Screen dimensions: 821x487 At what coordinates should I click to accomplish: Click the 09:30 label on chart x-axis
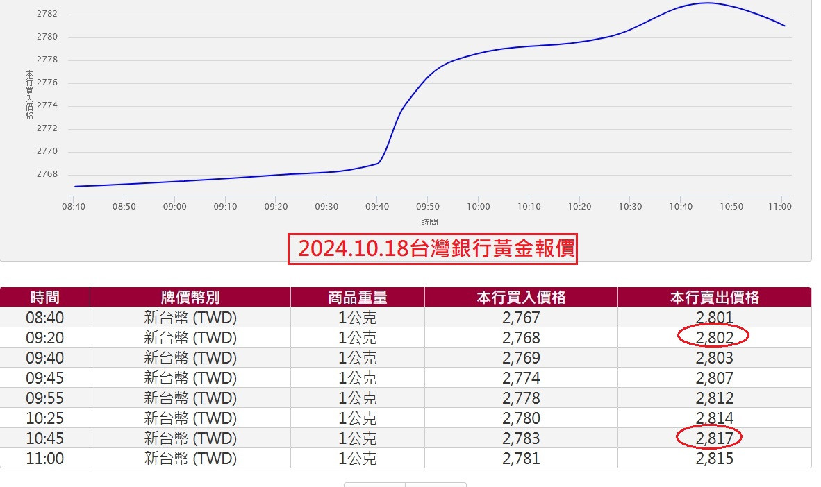coord(326,207)
